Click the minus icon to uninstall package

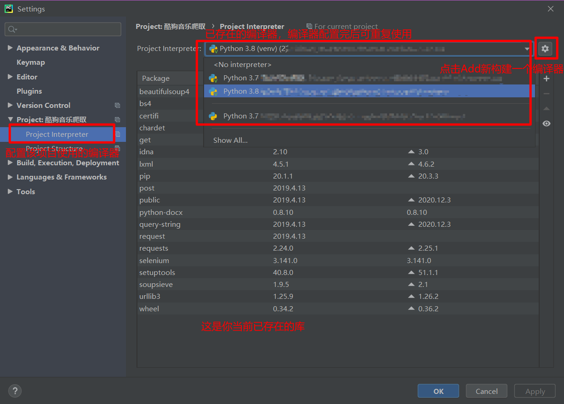point(547,94)
